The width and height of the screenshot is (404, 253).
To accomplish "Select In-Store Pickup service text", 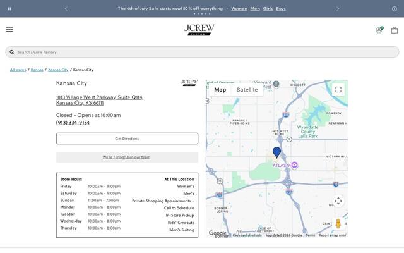I will (180, 215).
